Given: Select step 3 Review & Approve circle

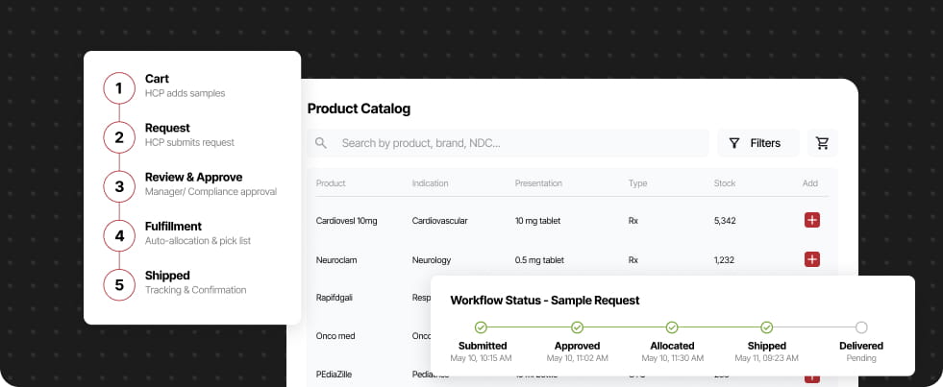Looking at the screenshot, I should 119,187.
